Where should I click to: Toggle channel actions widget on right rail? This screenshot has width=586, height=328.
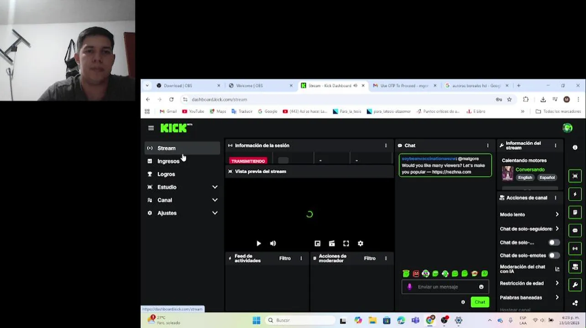[x=575, y=267]
